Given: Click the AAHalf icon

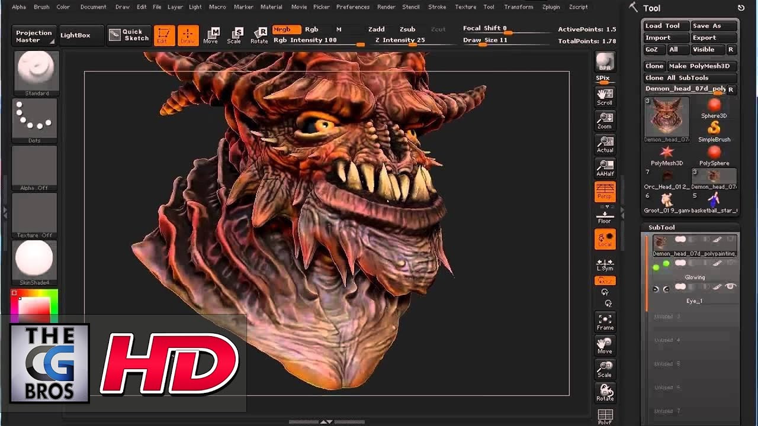Looking at the screenshot, I should pos(605,168).
